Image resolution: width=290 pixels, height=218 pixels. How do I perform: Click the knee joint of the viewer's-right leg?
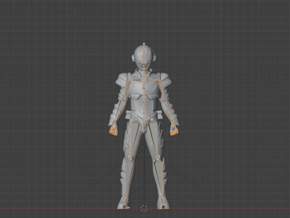[158, 158]
